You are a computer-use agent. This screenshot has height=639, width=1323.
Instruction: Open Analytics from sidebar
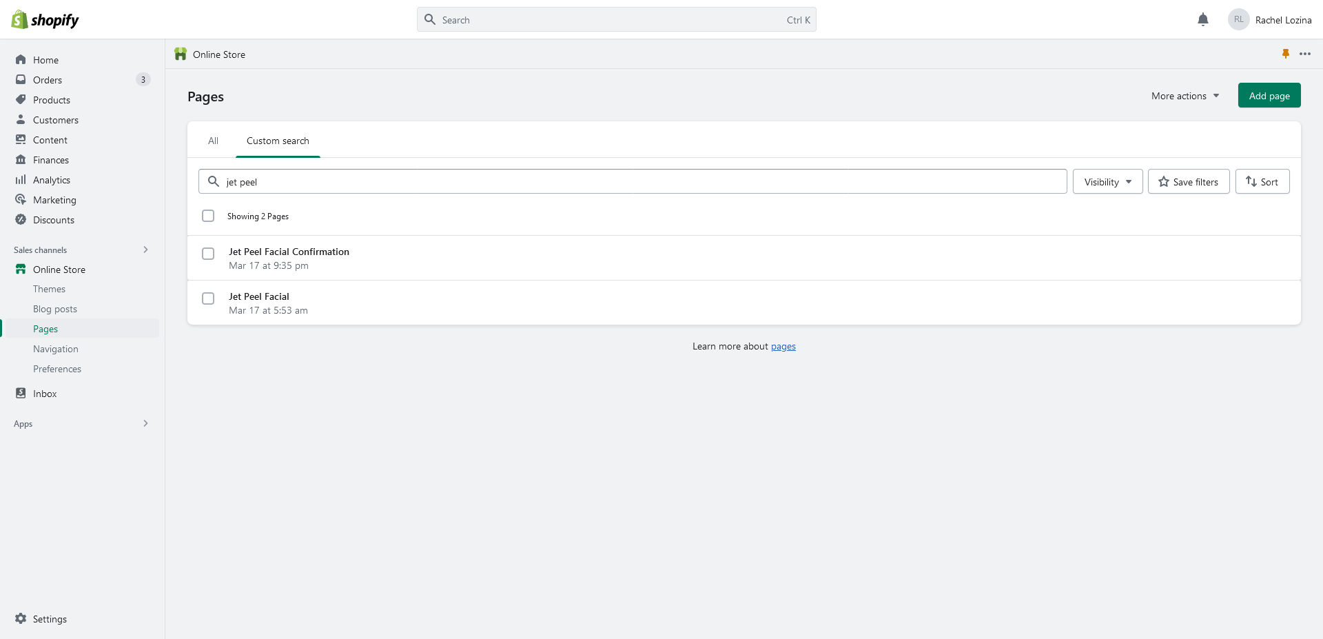(52, 180)
